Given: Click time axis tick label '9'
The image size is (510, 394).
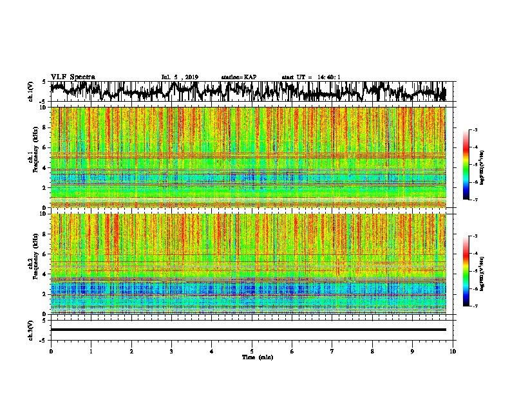Looking at the screenshot, I should point(412,352).
